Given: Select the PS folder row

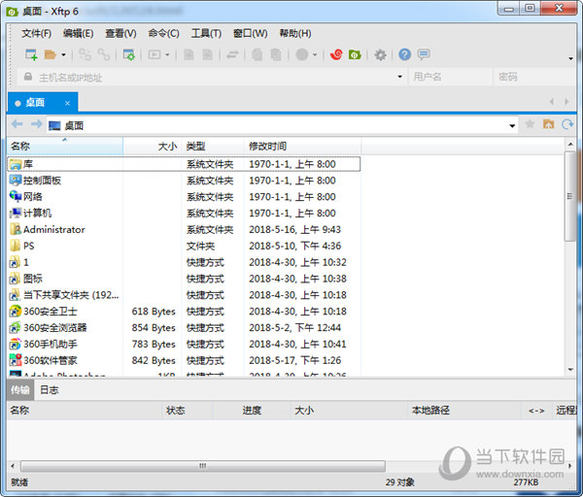Looking at the screenshot, I should pyautogui.click(x=184, y=246).
